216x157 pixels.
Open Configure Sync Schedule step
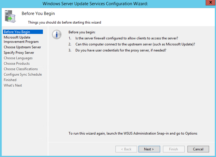(23, 74)
